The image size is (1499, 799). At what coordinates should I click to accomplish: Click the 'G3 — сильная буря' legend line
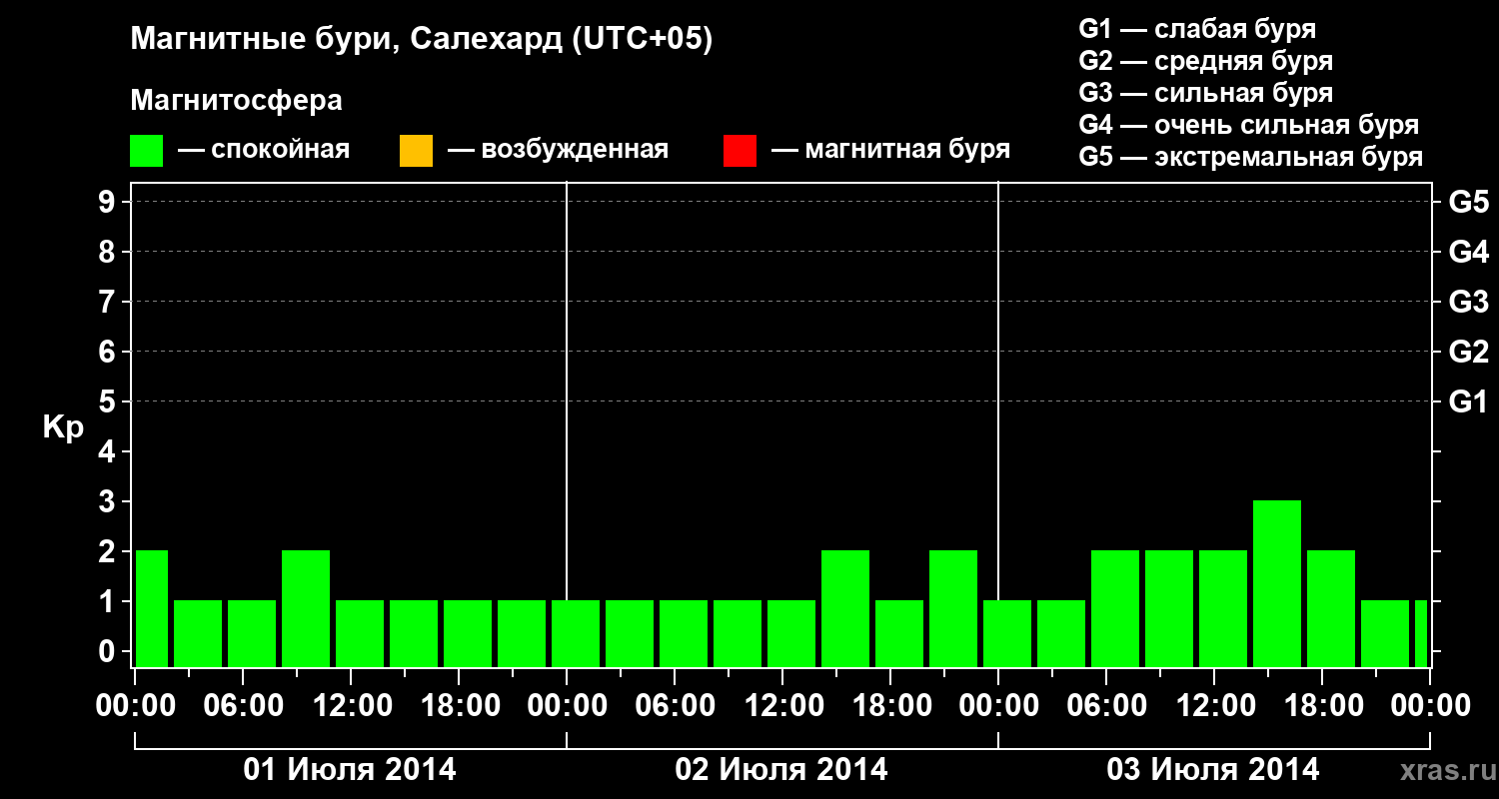[x=1206, y=93]
